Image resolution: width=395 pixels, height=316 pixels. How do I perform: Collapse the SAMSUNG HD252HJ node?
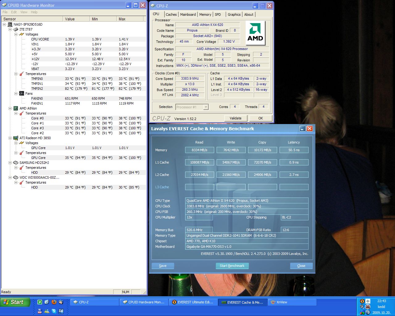(10, 163)
